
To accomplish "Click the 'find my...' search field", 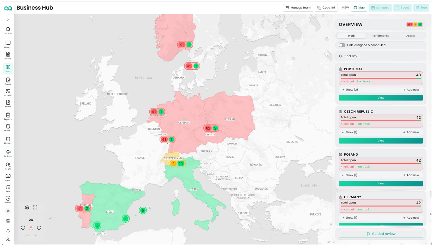I will coord(381,56).
